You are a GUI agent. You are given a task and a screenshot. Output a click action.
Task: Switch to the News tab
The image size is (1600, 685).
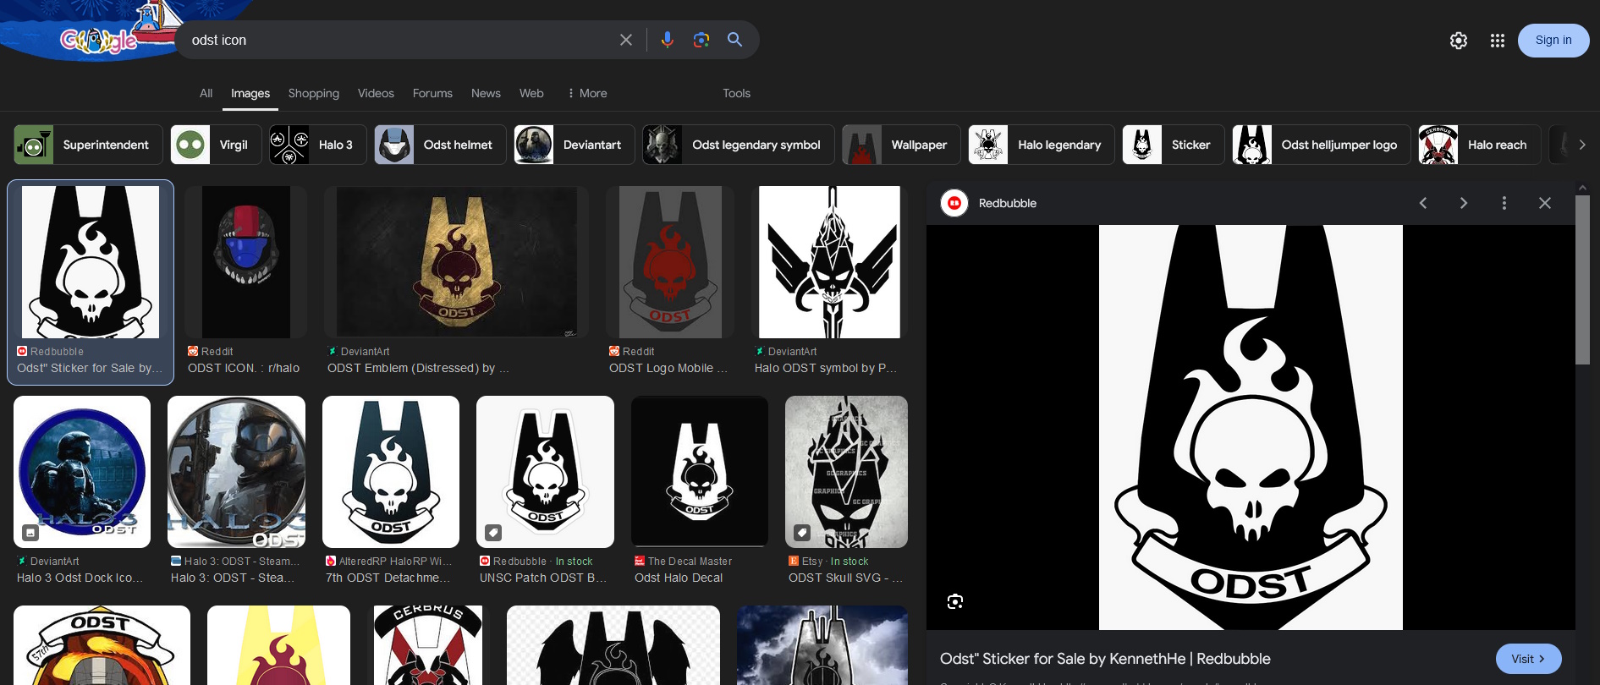pos(486,93)
